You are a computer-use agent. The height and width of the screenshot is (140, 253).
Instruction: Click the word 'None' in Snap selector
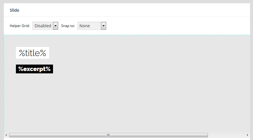(85, 26)
